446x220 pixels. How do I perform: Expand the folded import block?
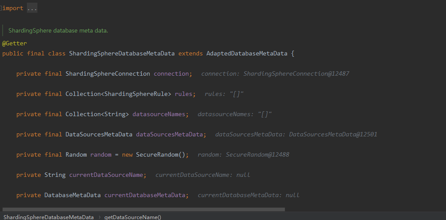tap(1, 8)
